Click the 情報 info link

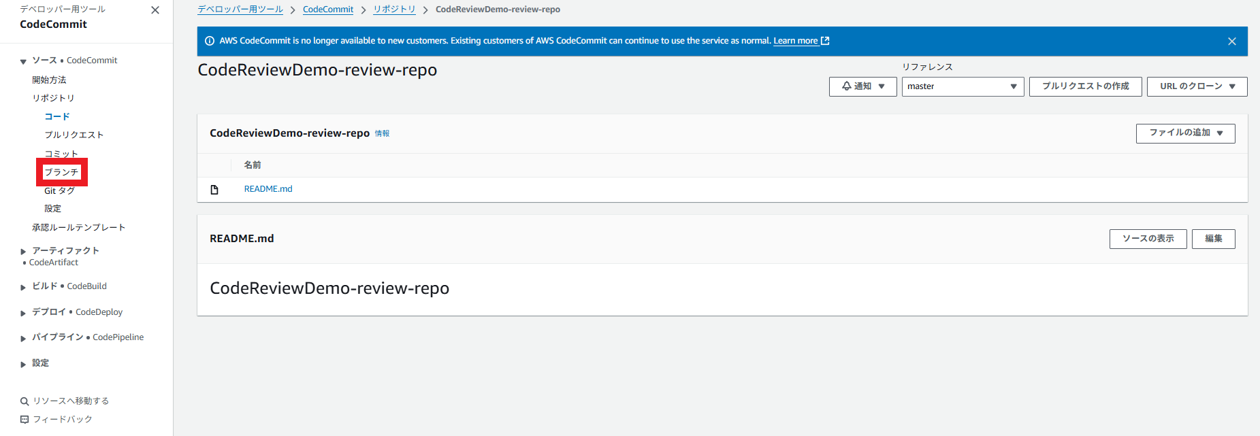pyautogui.click(x=382, y=133)
